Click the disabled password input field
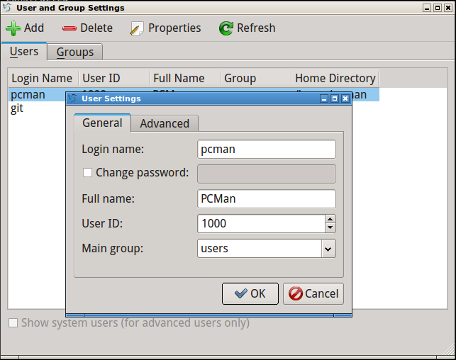 tap(267, 174)
